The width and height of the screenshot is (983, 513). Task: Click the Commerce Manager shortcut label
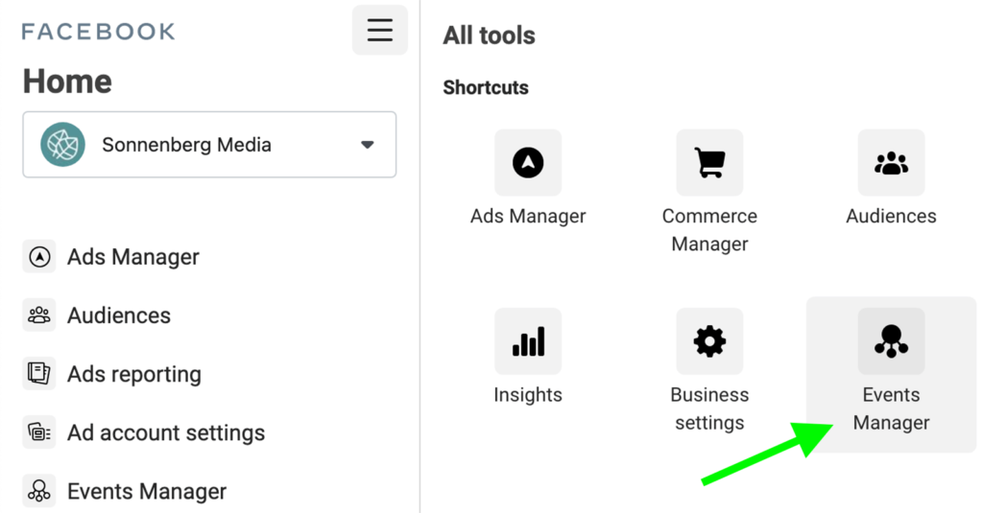point(709,230)
